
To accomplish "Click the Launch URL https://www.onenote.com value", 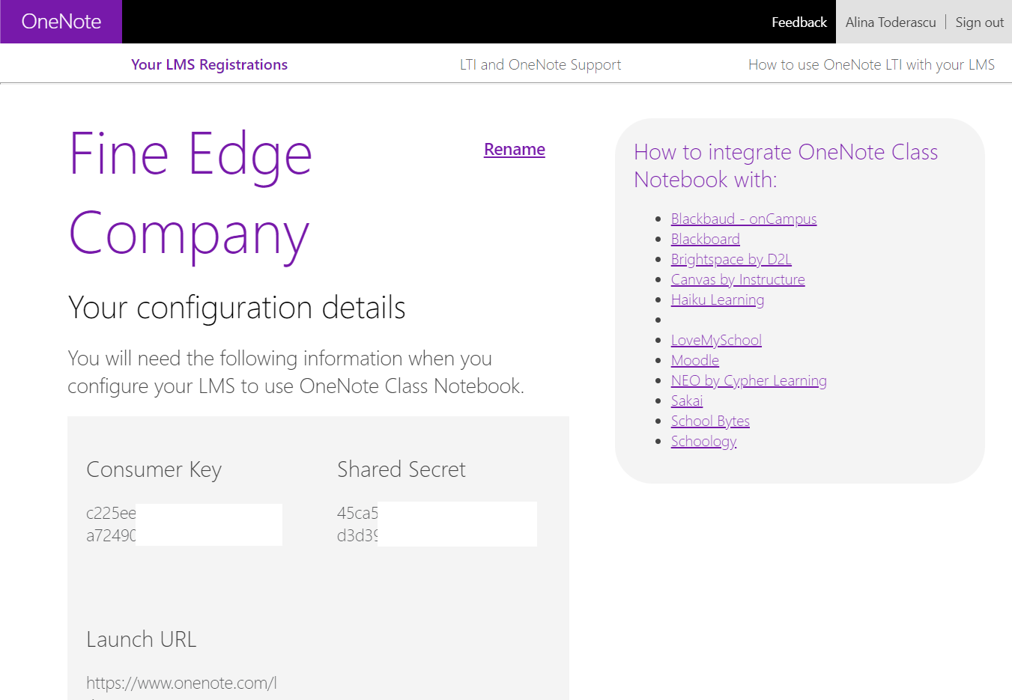I will (x=181, y=683).
